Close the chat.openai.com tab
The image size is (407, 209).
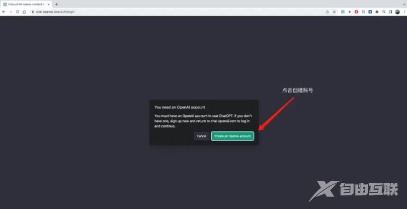click(x=48, y=4)
